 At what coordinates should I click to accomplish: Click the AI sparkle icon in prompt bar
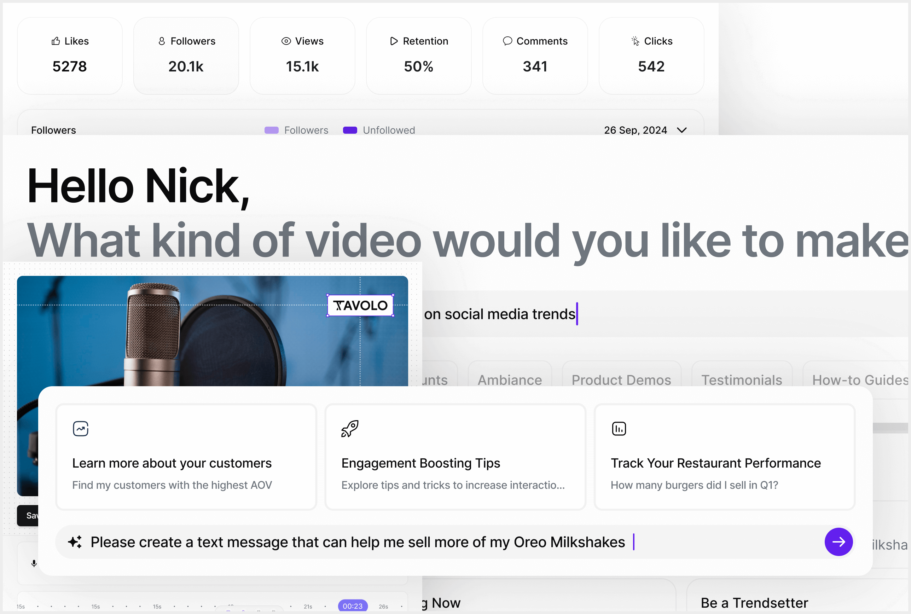point(75,542)
